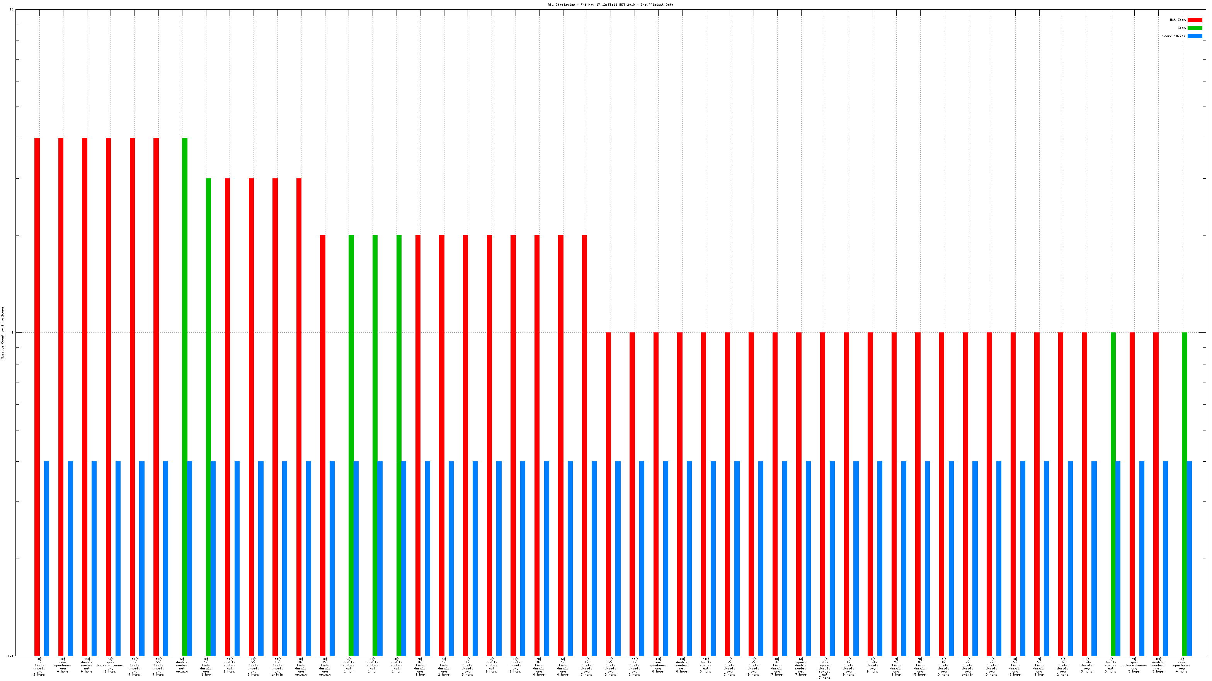This screenshot has width=1212, height=681.
Task: Click the '6@ old.spam.dnsbl.sorbs.net 7 hops' axis label
Action: coord(824,668)
